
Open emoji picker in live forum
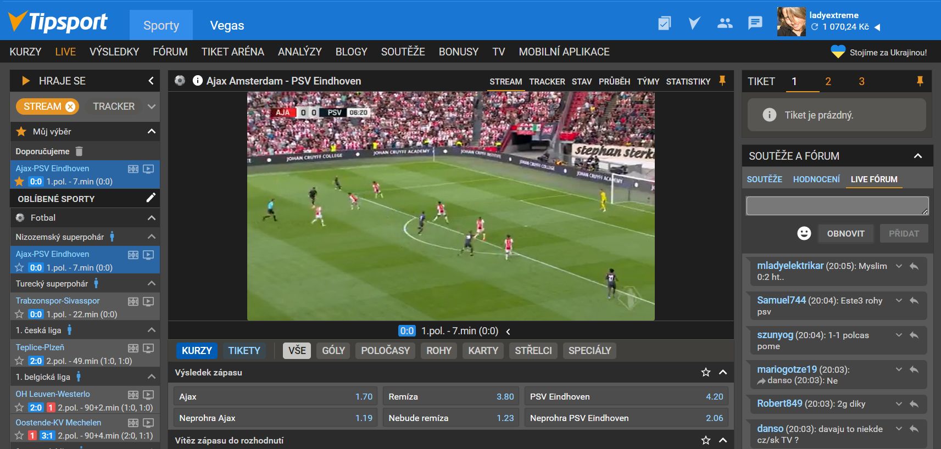[804, 233]
